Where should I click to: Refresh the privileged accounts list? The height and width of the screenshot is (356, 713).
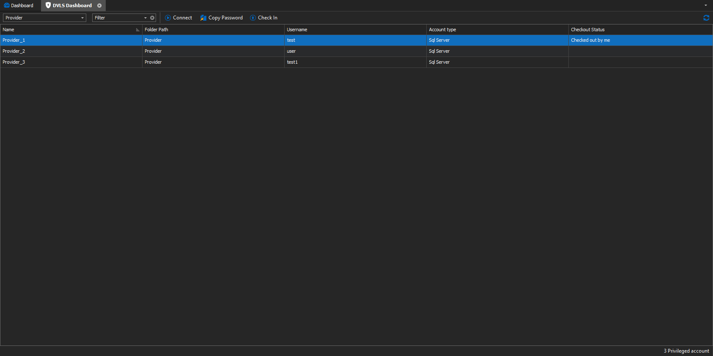pos(706,18)
